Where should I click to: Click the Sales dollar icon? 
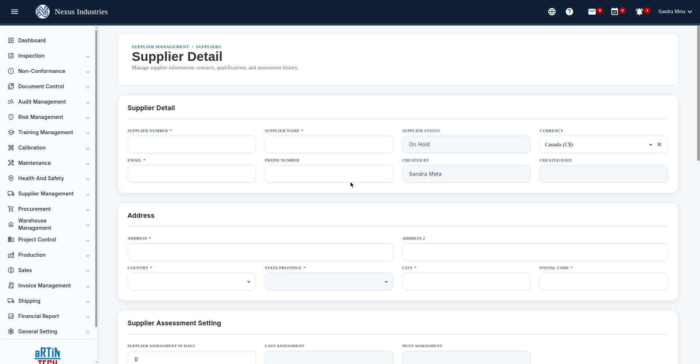pos(11,270)
